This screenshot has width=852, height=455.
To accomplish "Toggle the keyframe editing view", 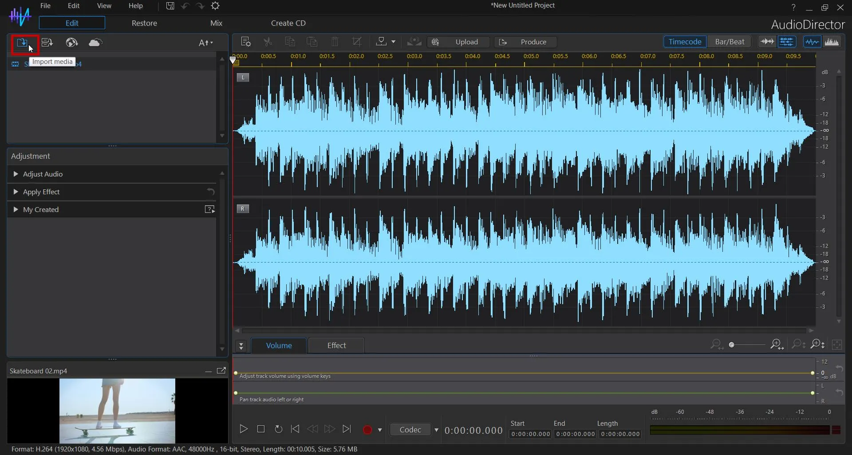I will [x=789, y=42].
